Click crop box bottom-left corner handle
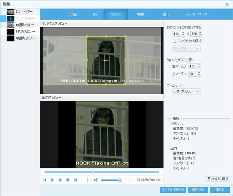The width and height of the screenshot is (233, 196). (x=87, y=84)
